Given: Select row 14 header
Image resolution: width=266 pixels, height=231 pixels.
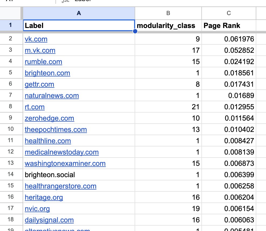Looking at the screenshot, I should pos(10,174).
